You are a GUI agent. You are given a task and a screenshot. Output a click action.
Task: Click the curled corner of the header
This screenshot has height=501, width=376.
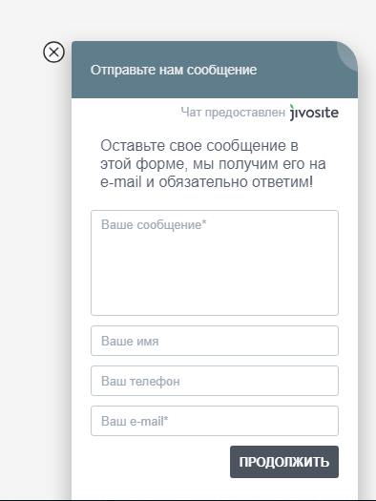click(x=348, y=54)
